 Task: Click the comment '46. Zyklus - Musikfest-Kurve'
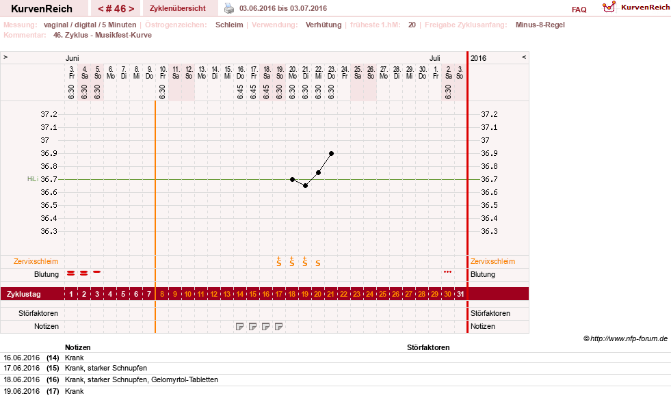(103, 35)
